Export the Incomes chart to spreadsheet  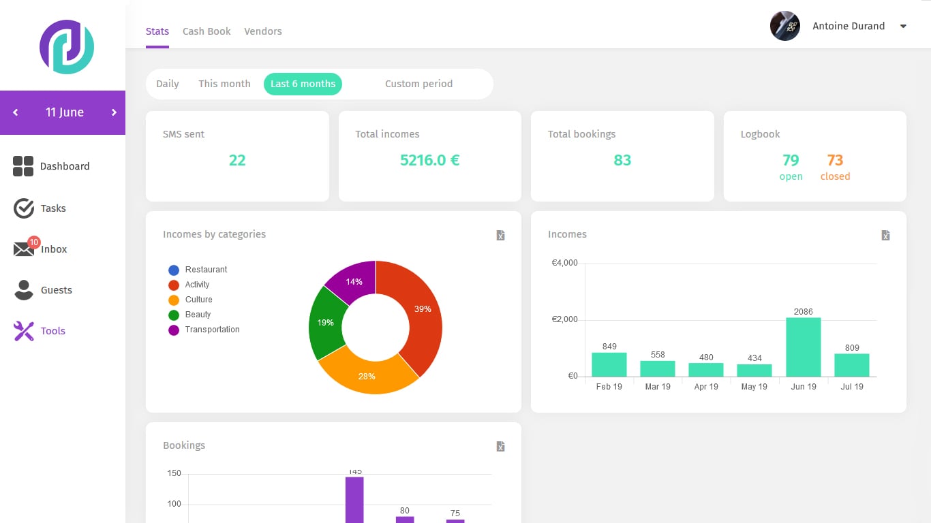click(x=885, y=236)
